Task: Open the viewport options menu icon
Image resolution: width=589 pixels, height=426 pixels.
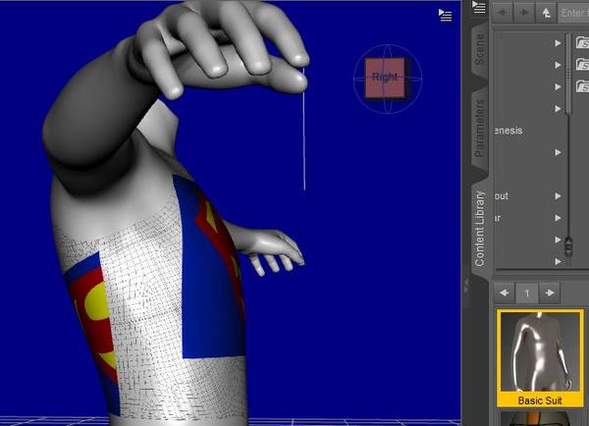Action: [x=445, y=16]
